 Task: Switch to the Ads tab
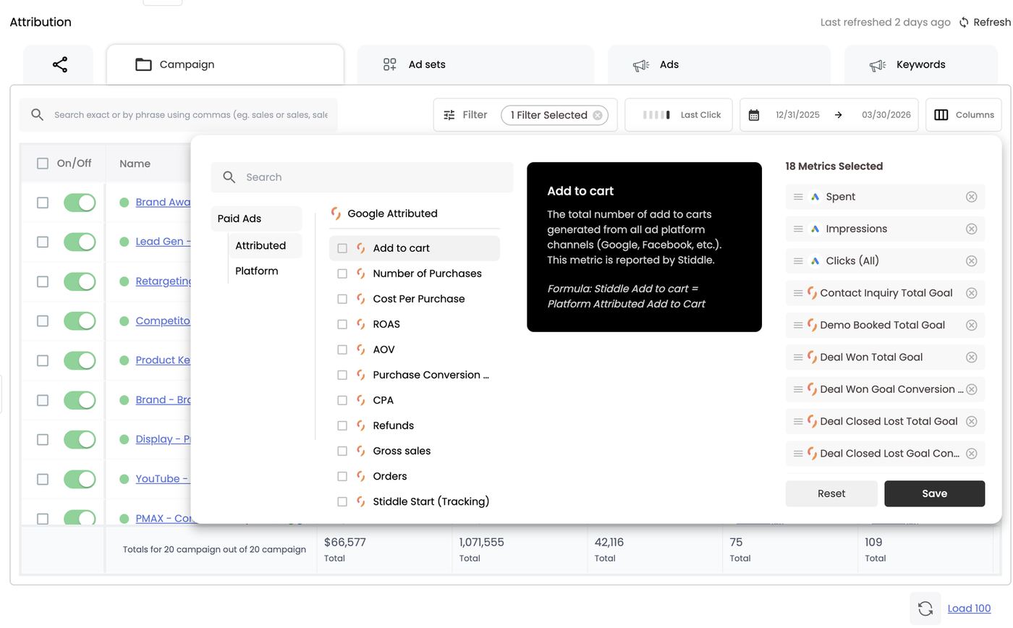(719, 64)
